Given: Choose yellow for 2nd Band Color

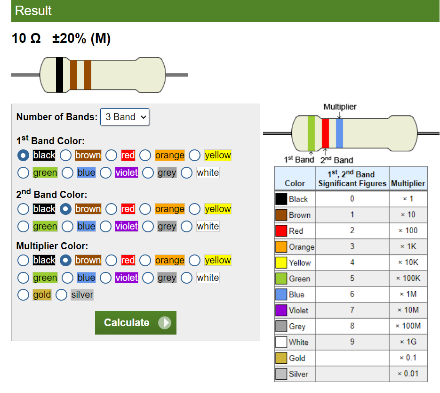Looking at the screenshot, I should click(x=194, y=209).
